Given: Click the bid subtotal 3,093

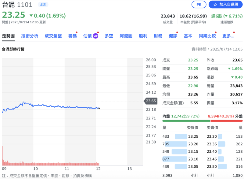Looking at the screenshot, I should 167,176.
